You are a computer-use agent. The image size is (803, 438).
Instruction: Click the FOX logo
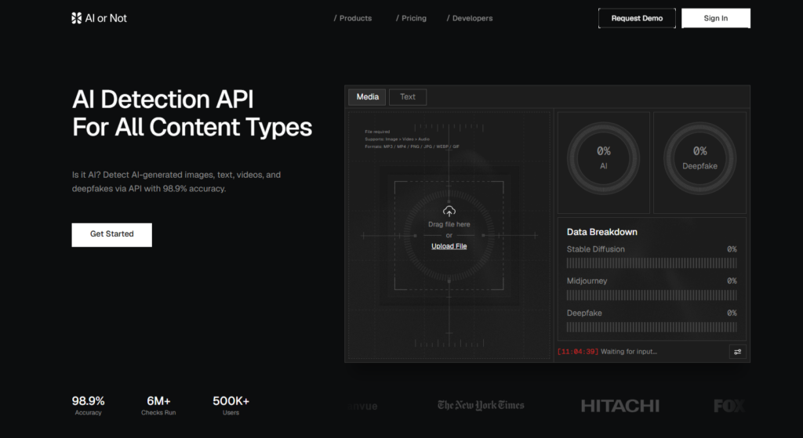tap(729, 407)
